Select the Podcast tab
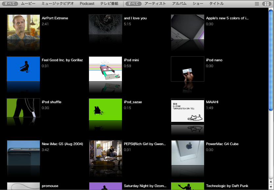Image resolution: width=274 pixels, height=190 pixels. (87, 4)
